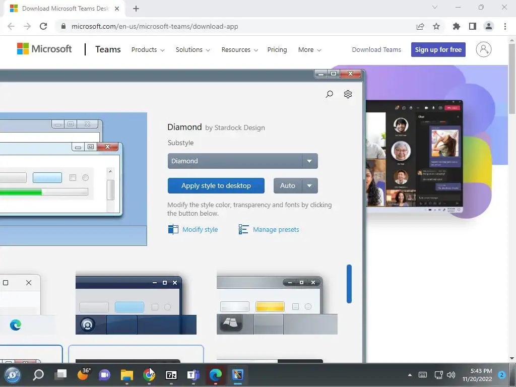Click Apply style to desktop
The height and width of the screenshot is (387, 516).
coord(216,185)
